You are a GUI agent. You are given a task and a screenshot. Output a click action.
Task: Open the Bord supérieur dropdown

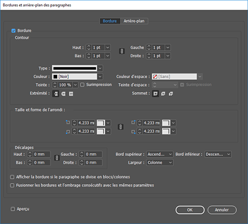click(x=159, y=154)
